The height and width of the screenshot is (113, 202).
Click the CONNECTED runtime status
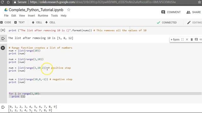[x=167, y=23]
